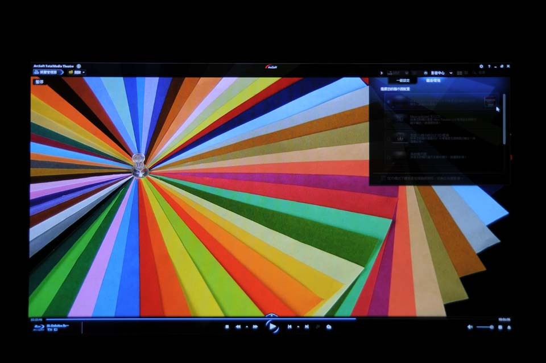The width and height of the screenshot is (546, 363).
Task: Click the ArcSoft logo at top center
Action: coord(271,67)
